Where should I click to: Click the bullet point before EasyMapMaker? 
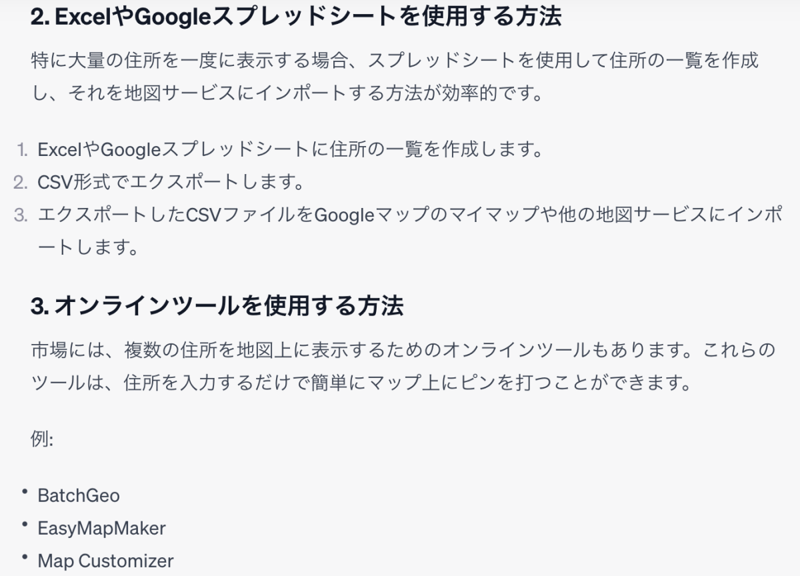coord(24,525)
